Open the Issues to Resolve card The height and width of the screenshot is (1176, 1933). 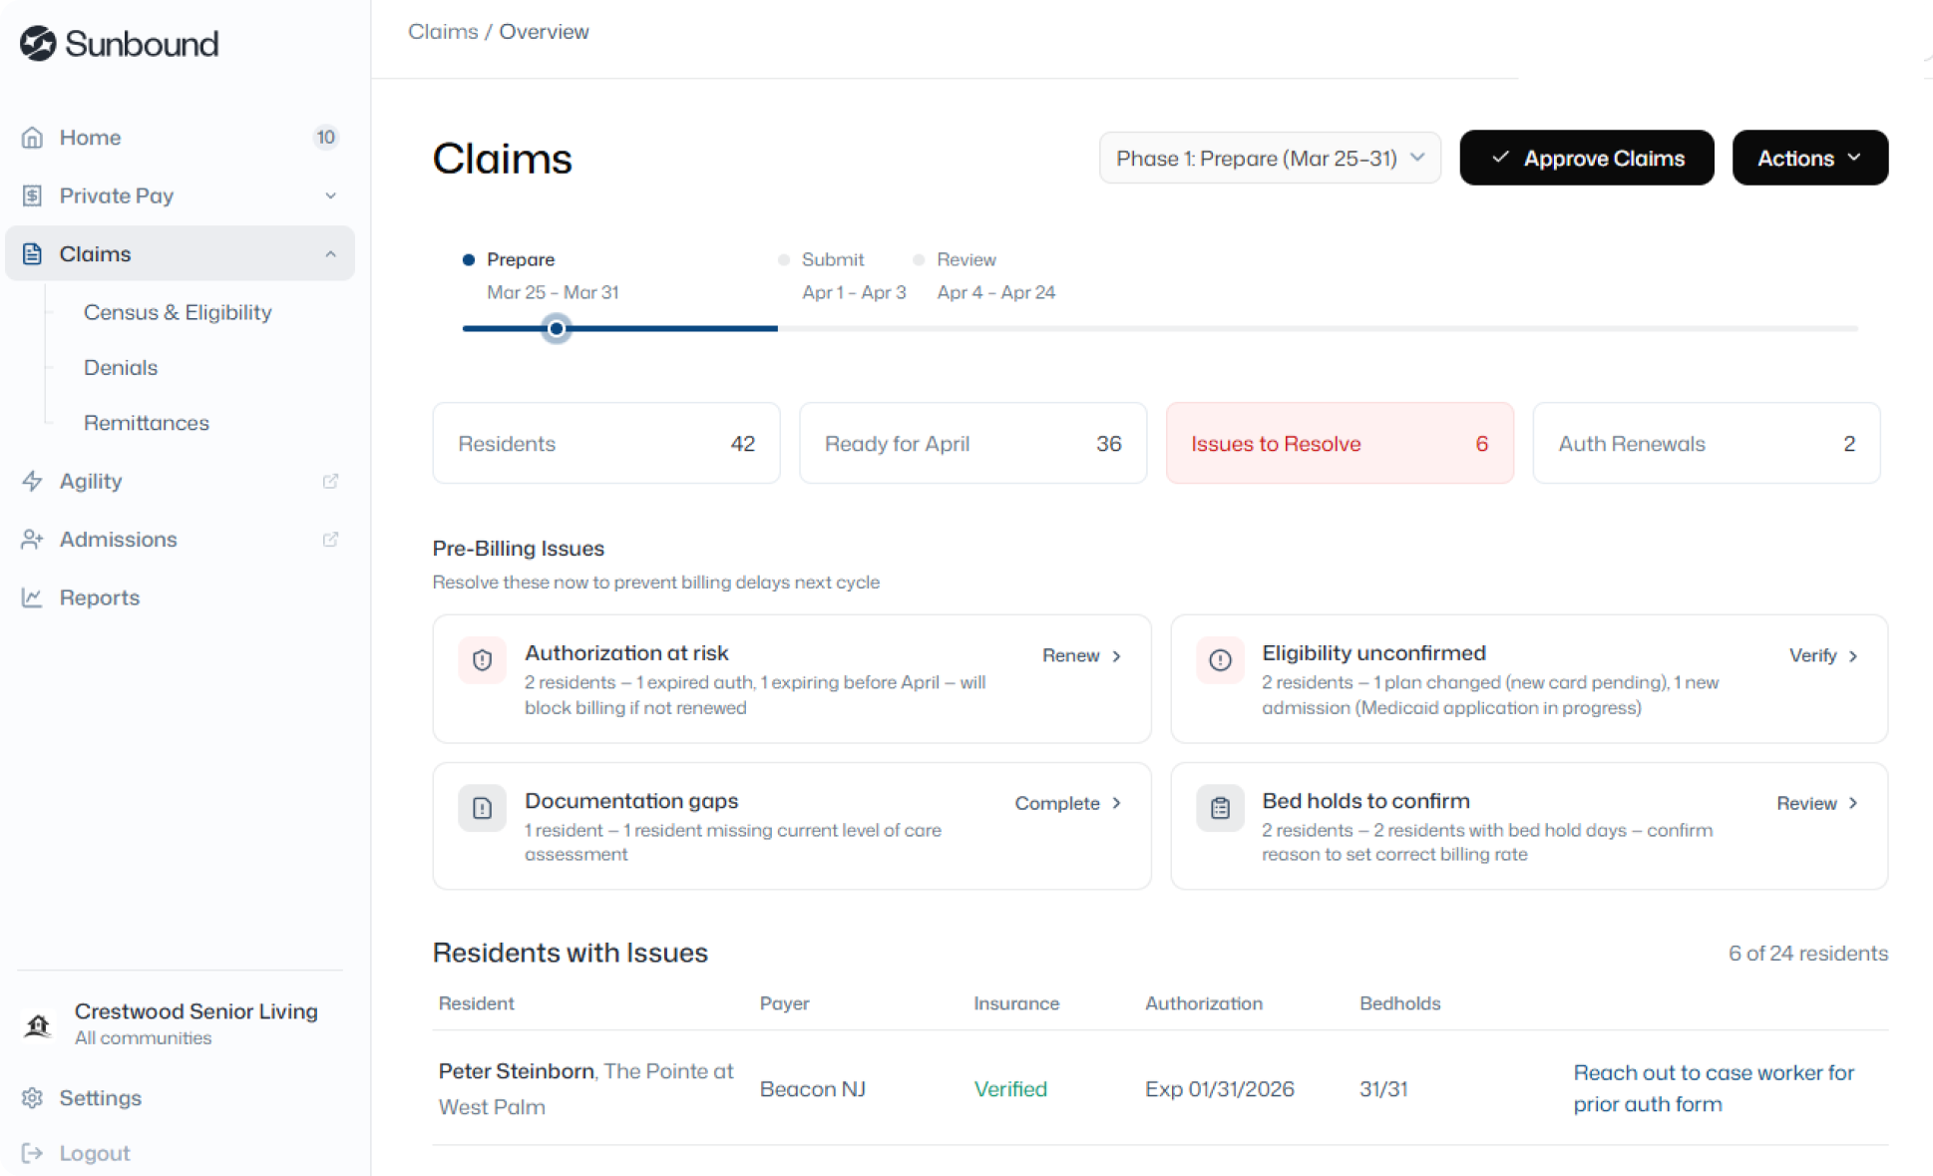[1340, 443]
